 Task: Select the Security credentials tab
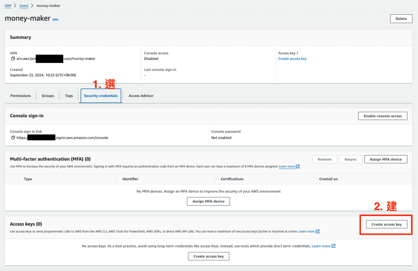click(x=101, y=96)
